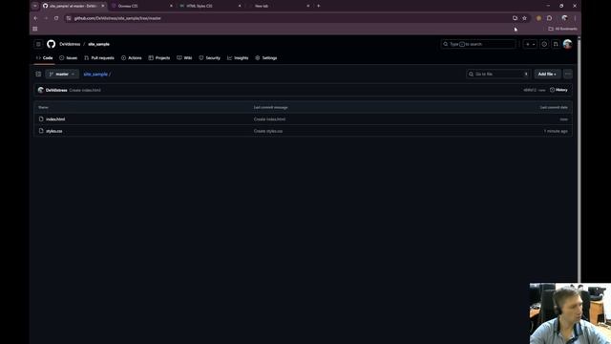611x344 pixels.
Task: Go to the Security tab
Action: pos(210,57)
